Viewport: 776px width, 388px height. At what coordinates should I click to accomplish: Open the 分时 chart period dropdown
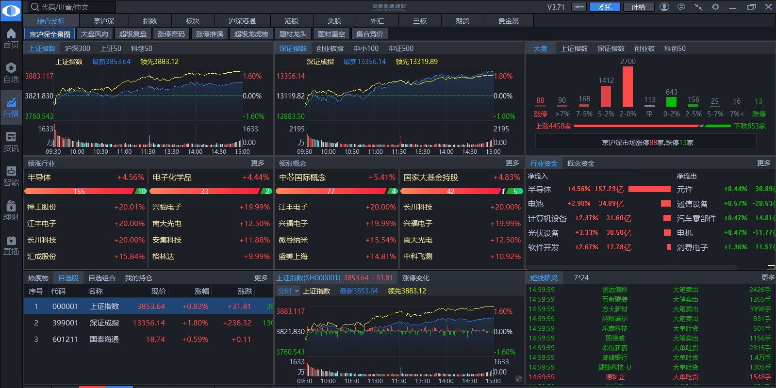(x=288, y=291)
